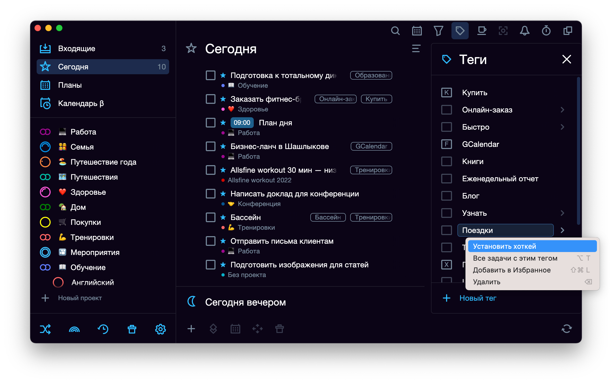Click the tags panel scrollbar

[578, 151]
